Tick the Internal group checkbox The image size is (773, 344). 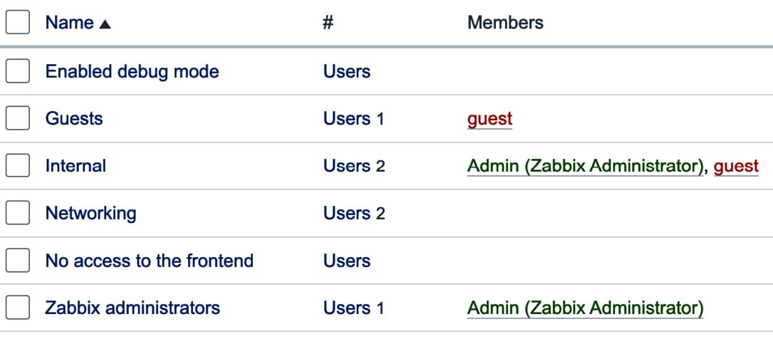pos(18,166)
